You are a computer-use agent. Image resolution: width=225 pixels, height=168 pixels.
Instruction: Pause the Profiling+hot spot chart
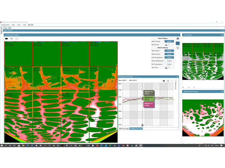pyautogui.click(x=168, y=81)
